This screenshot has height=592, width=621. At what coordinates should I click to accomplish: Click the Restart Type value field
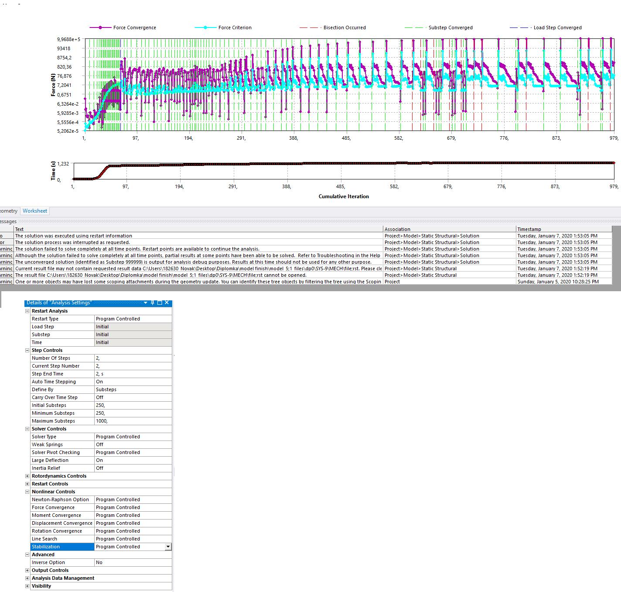133,319
